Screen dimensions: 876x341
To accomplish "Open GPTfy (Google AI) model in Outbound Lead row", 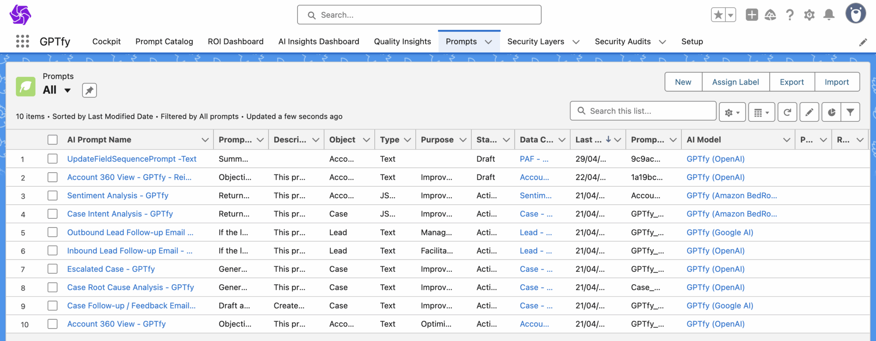I will pos(720,232).
